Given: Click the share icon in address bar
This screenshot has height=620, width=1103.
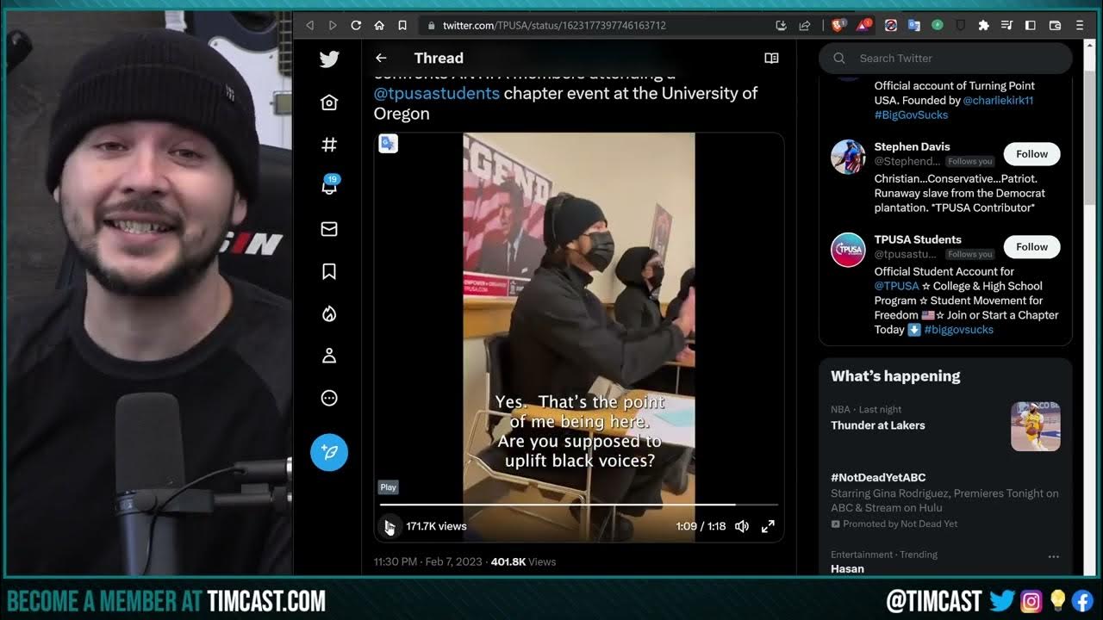Looking at the screenshot, I should [x=804, y=26].
